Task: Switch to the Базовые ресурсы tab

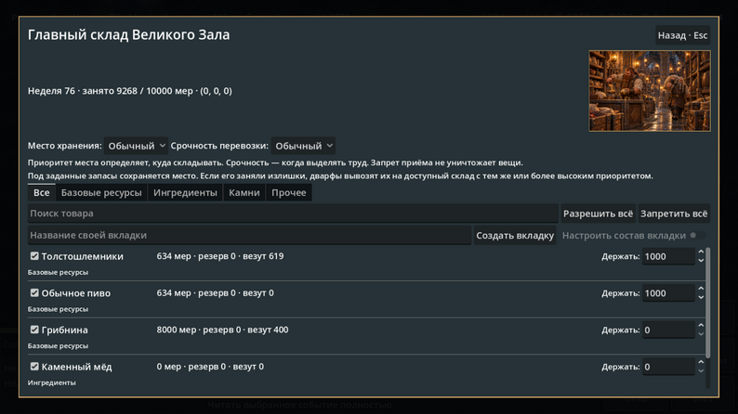Action: 101,193
